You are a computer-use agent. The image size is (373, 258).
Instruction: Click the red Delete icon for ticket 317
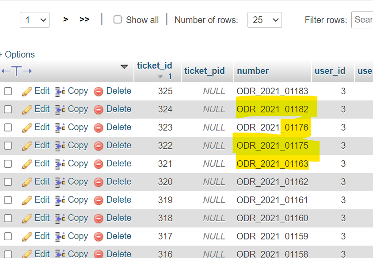coord(99,236)
